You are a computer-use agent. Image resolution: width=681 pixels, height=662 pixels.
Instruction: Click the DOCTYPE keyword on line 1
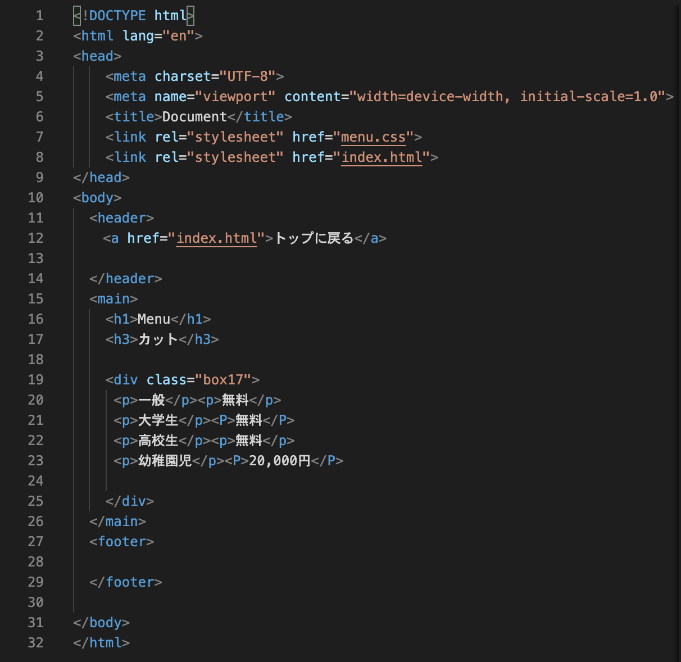point(117,16)
